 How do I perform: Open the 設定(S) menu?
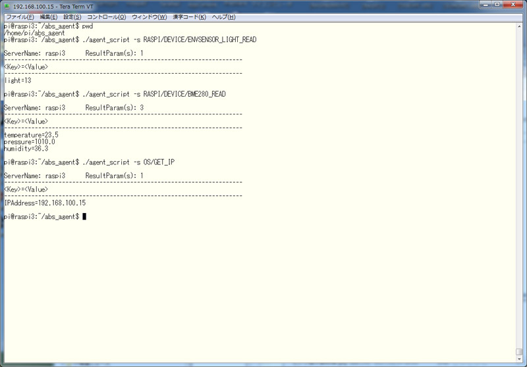[72, 17]
